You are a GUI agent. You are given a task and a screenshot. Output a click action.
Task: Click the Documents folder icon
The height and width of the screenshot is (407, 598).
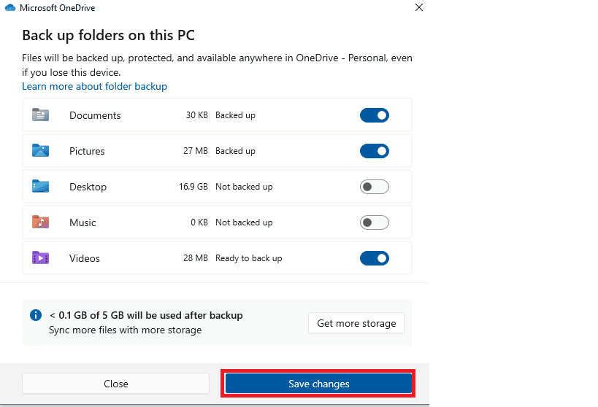click(x=40, y=115)
